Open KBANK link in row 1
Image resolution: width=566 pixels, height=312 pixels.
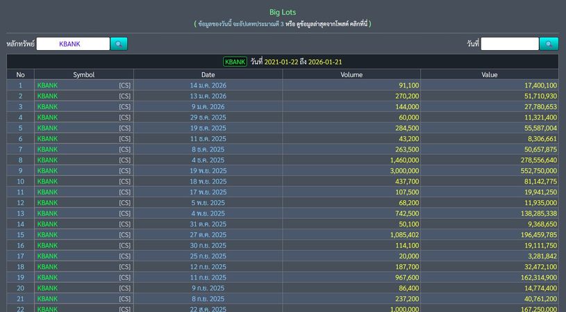[x=48, y=85]
